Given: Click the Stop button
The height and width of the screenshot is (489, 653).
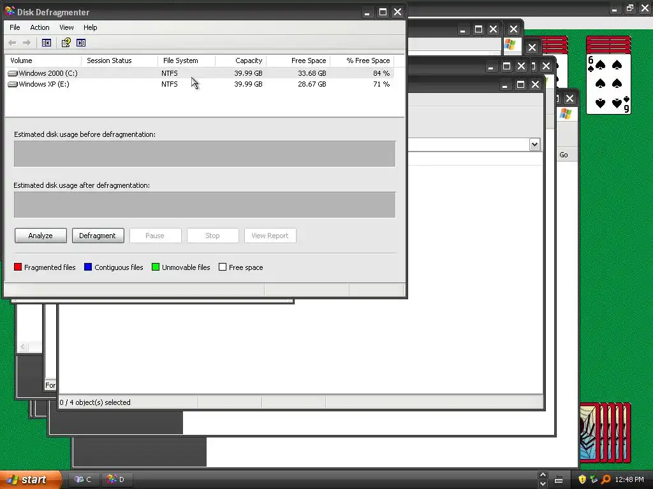Looking at the screenshot, I should point(212,236).
